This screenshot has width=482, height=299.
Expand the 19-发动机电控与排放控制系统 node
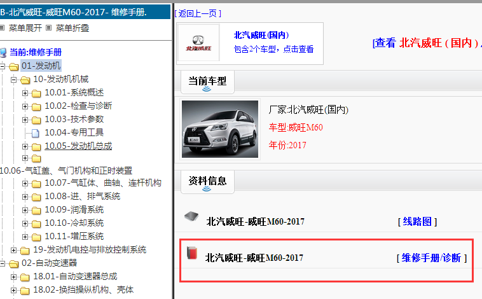13,250
